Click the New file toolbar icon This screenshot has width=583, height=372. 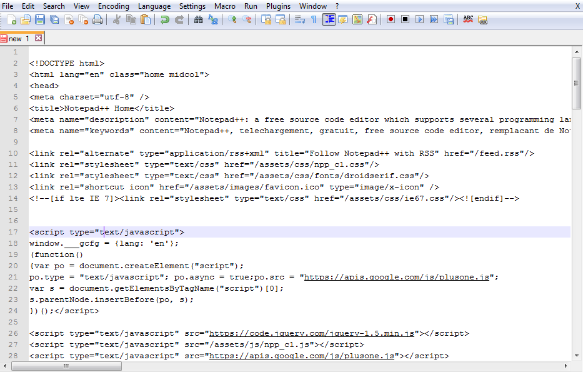12,19
